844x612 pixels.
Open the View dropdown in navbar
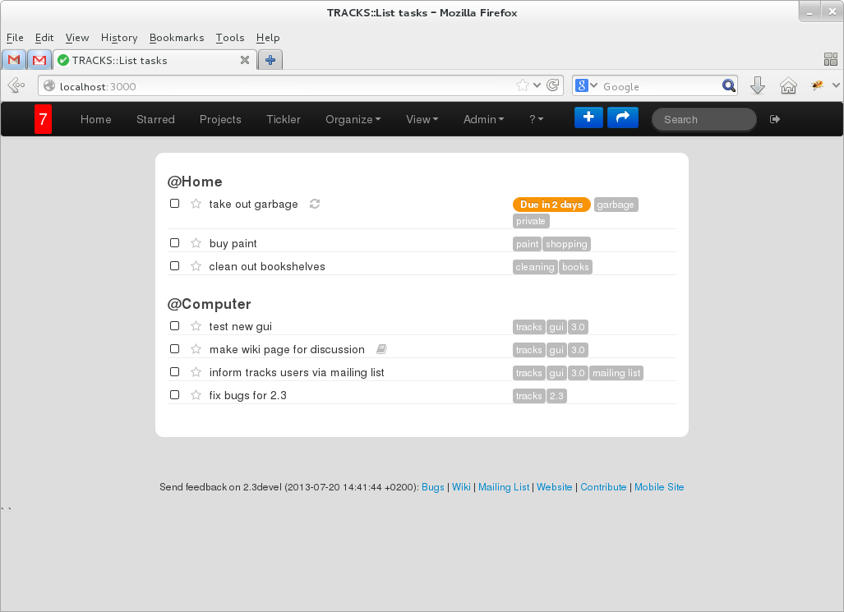(x=422, y=119)
